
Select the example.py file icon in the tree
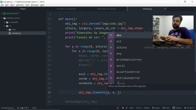(x=10, y=33)
